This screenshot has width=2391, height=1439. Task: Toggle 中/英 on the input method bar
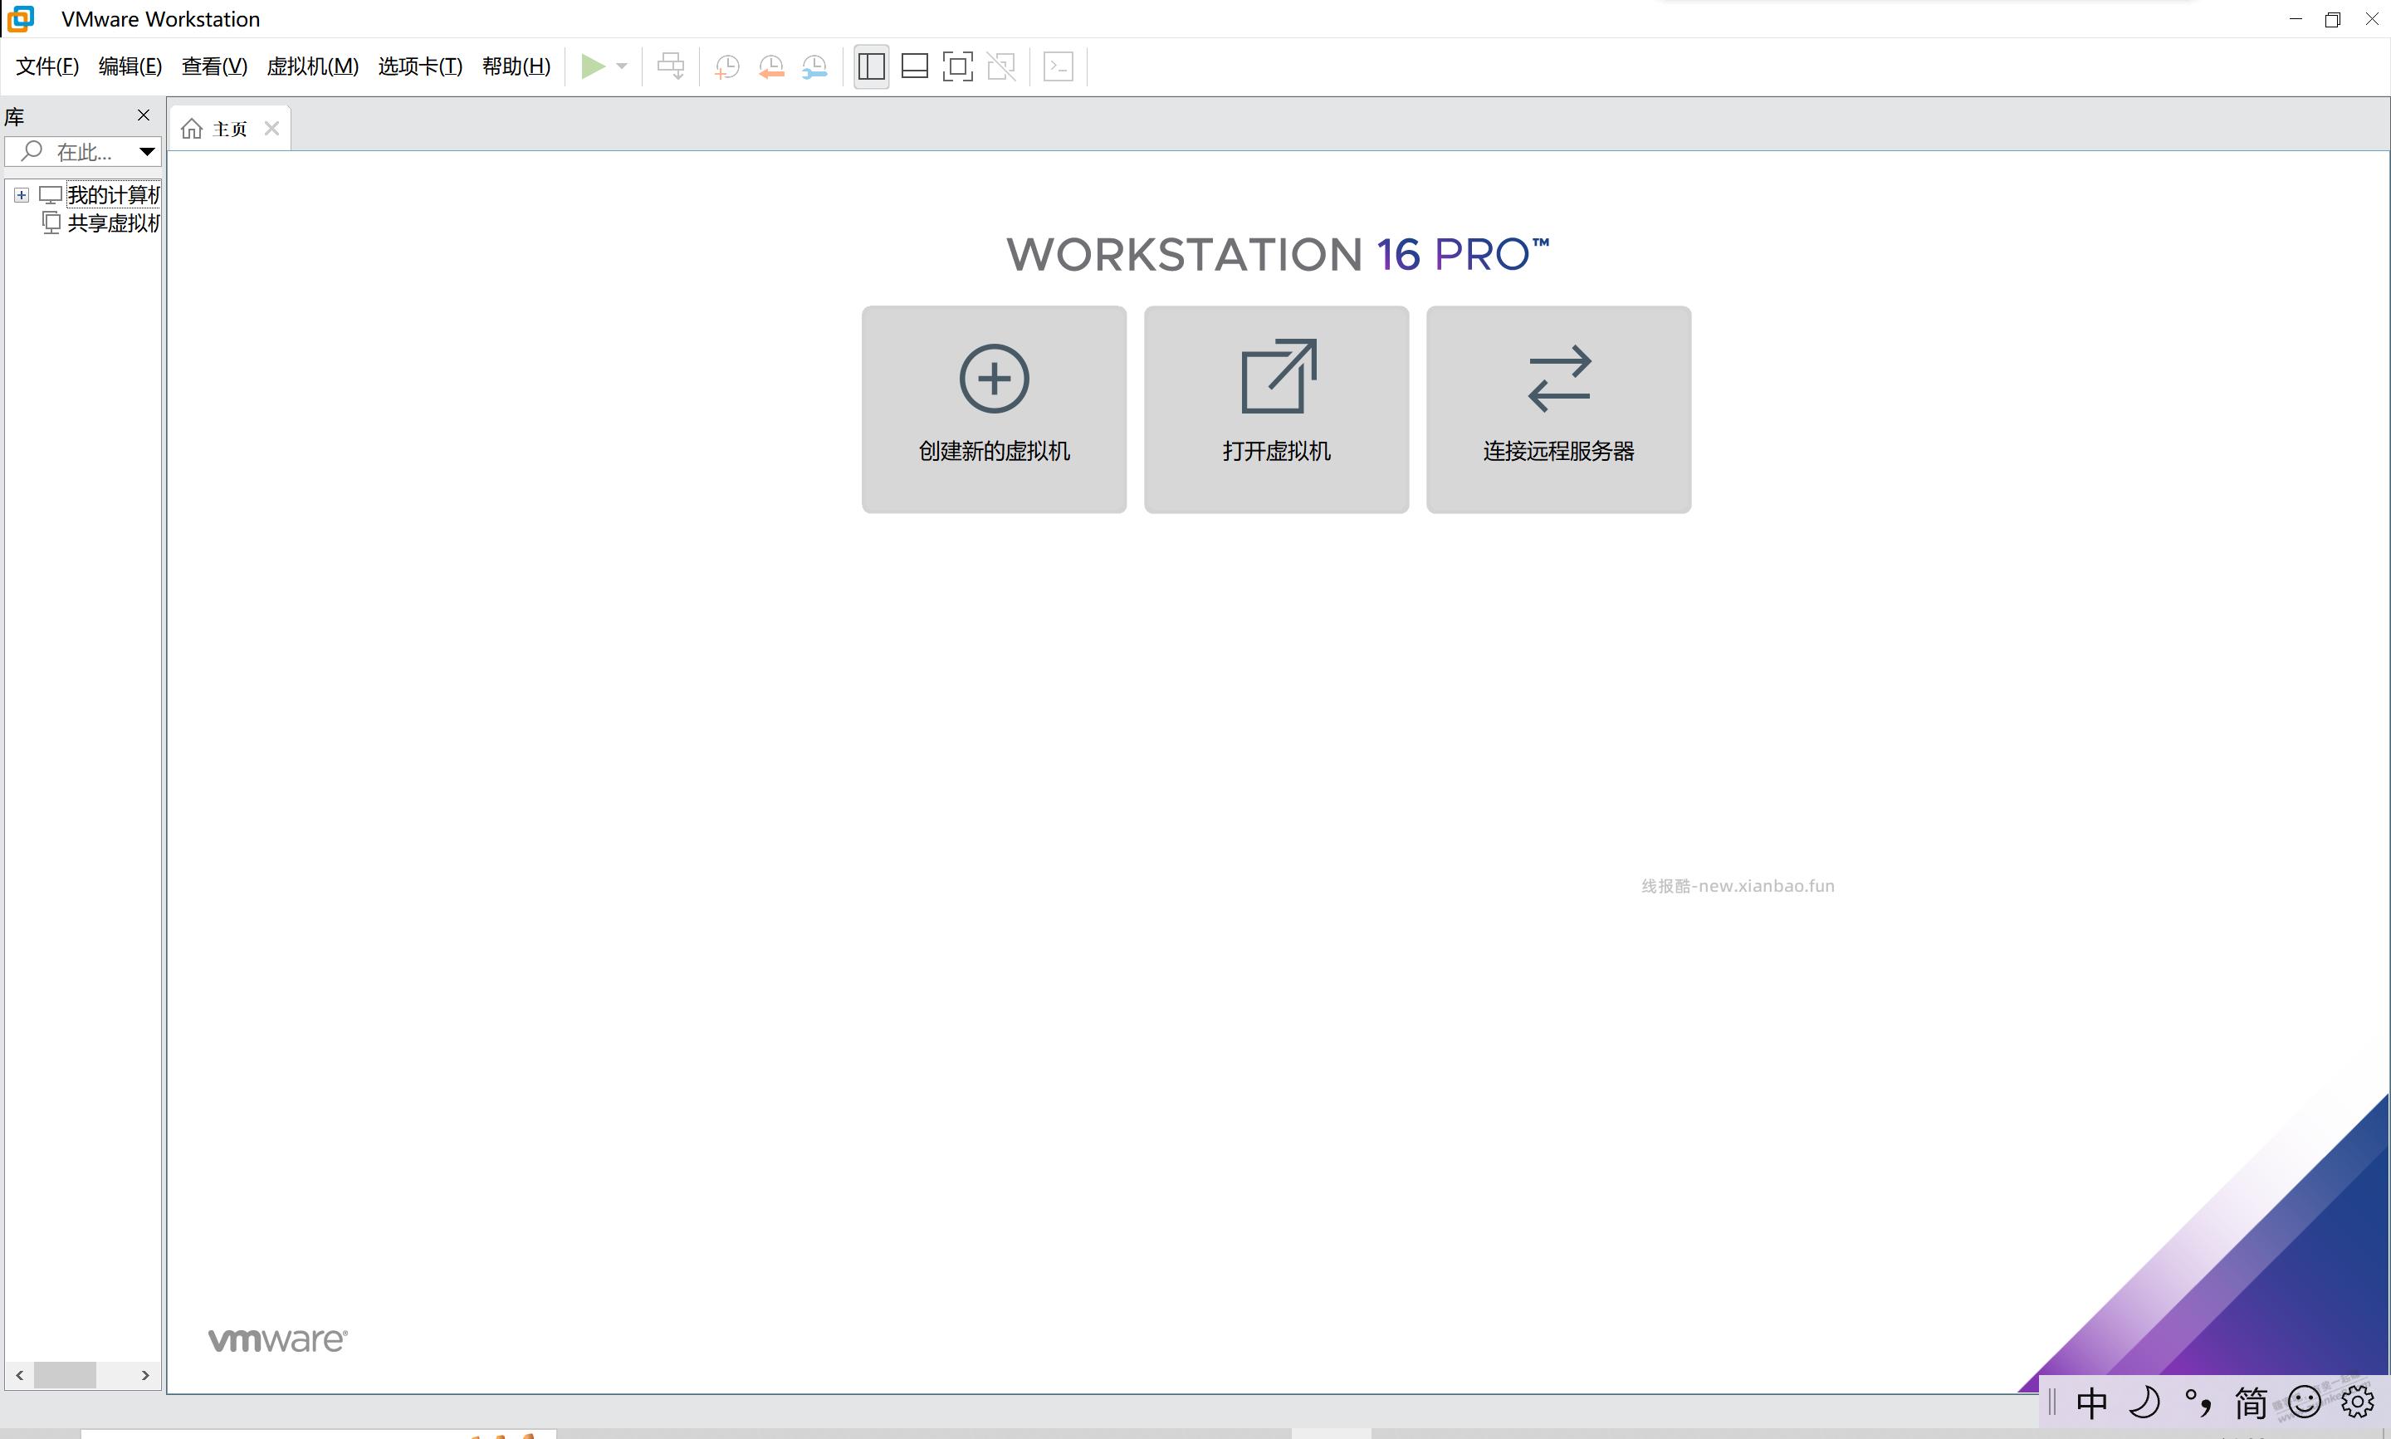(x=2091, y=1402)
